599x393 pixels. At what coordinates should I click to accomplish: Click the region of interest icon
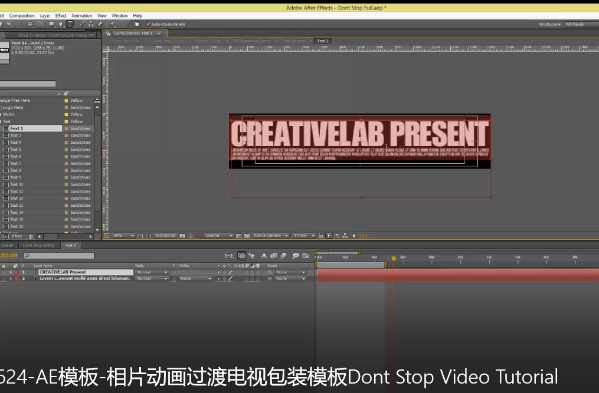239,236
